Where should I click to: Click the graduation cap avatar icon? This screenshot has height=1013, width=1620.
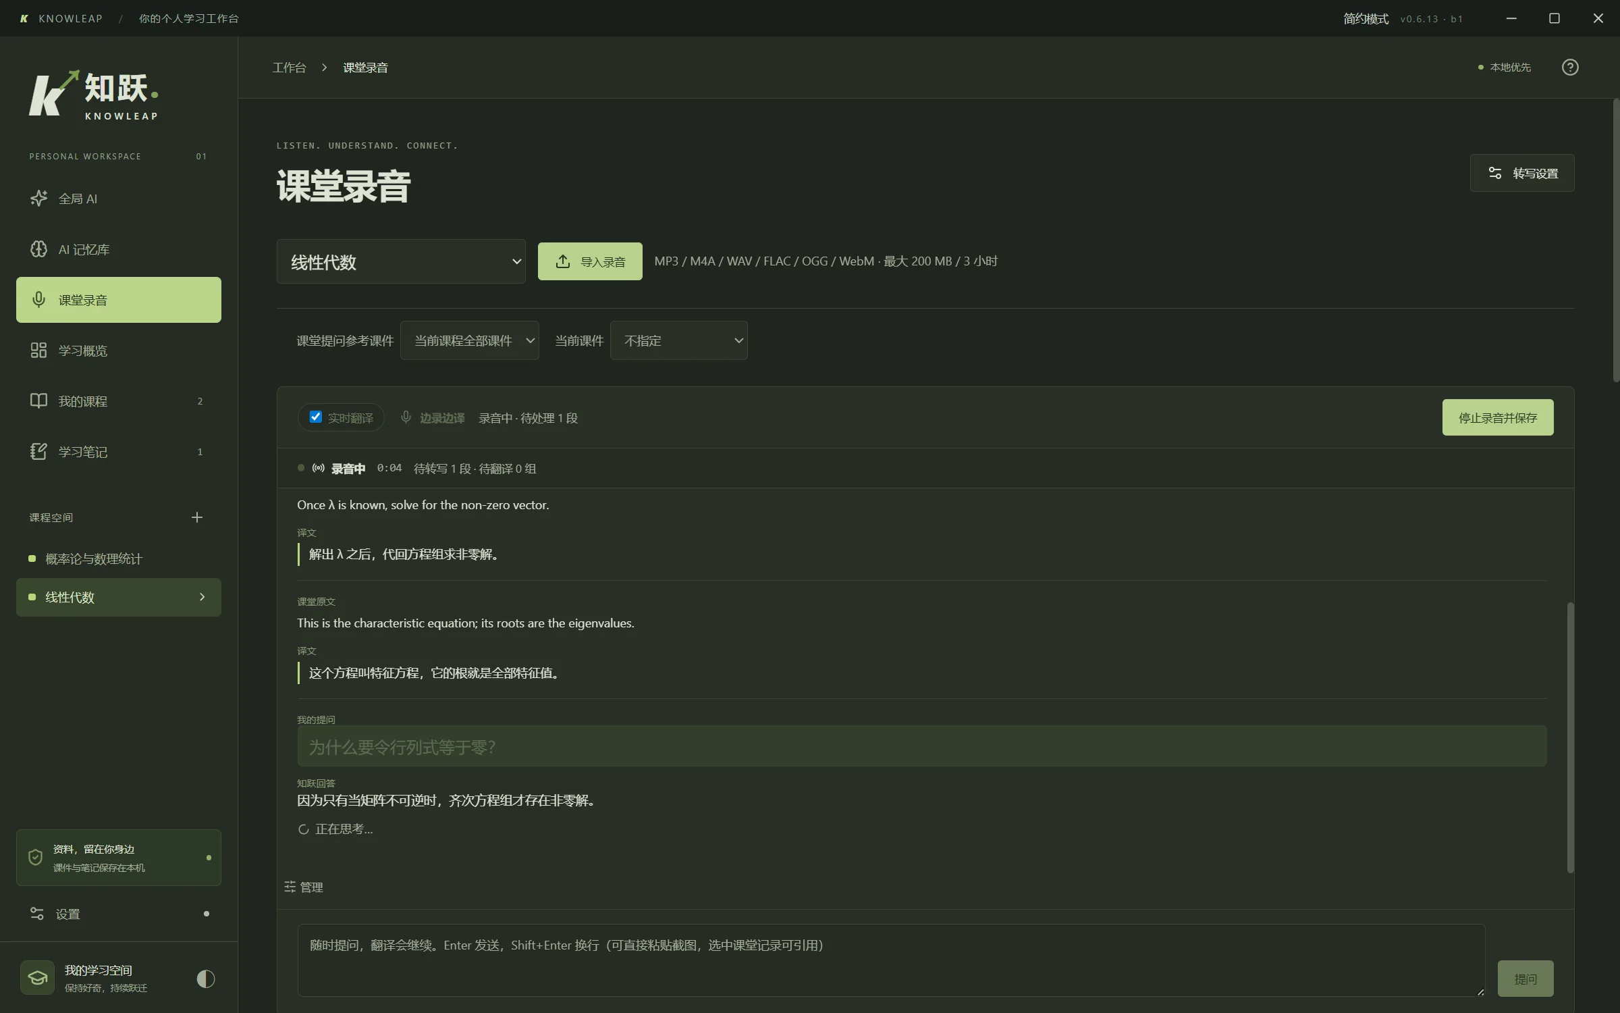(x=37, y=978)
